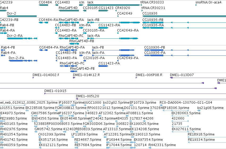This screenshot has width=226, height=149.
Task: Click transcript CG14483-RB label
Action: (x=65, y=25)
